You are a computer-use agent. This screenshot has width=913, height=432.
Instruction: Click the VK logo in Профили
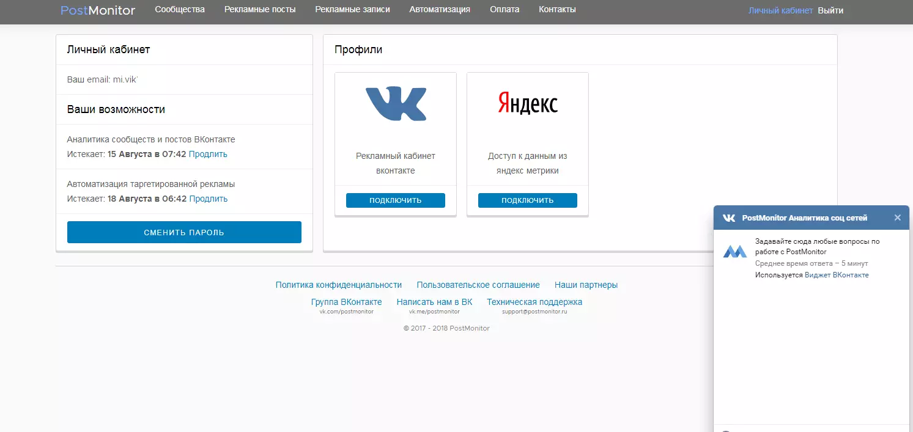[x=396, y=104]
